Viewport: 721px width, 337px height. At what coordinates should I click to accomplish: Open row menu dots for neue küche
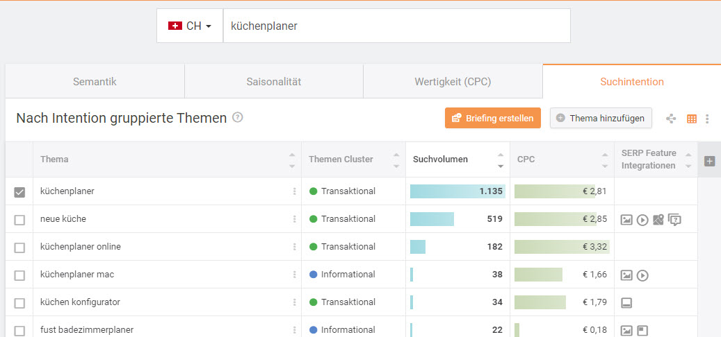pyautogui.click(x=294, y=219)
